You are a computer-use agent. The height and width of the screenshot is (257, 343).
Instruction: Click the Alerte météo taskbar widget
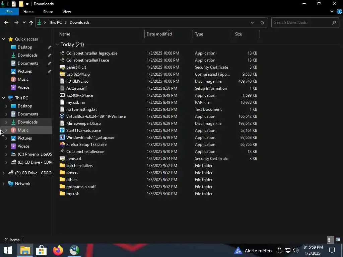(253, 251)
